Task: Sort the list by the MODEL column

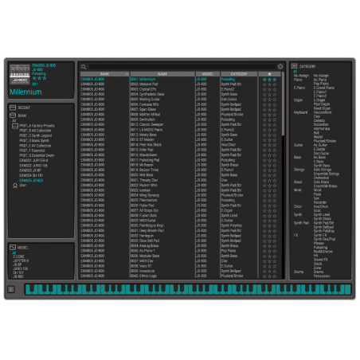Action: [208, 74]
